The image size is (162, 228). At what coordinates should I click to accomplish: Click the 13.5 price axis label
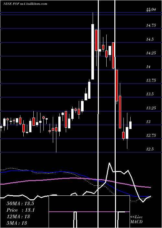[150, 94]
